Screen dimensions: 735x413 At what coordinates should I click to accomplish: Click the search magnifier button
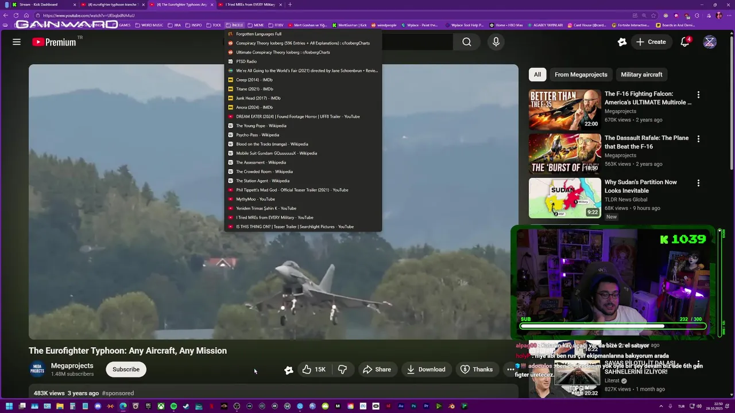point(467,42)
